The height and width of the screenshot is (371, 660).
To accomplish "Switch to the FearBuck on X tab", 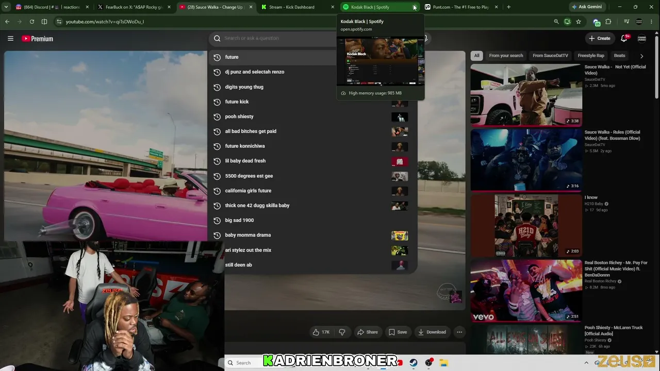I will coord(134,7).
